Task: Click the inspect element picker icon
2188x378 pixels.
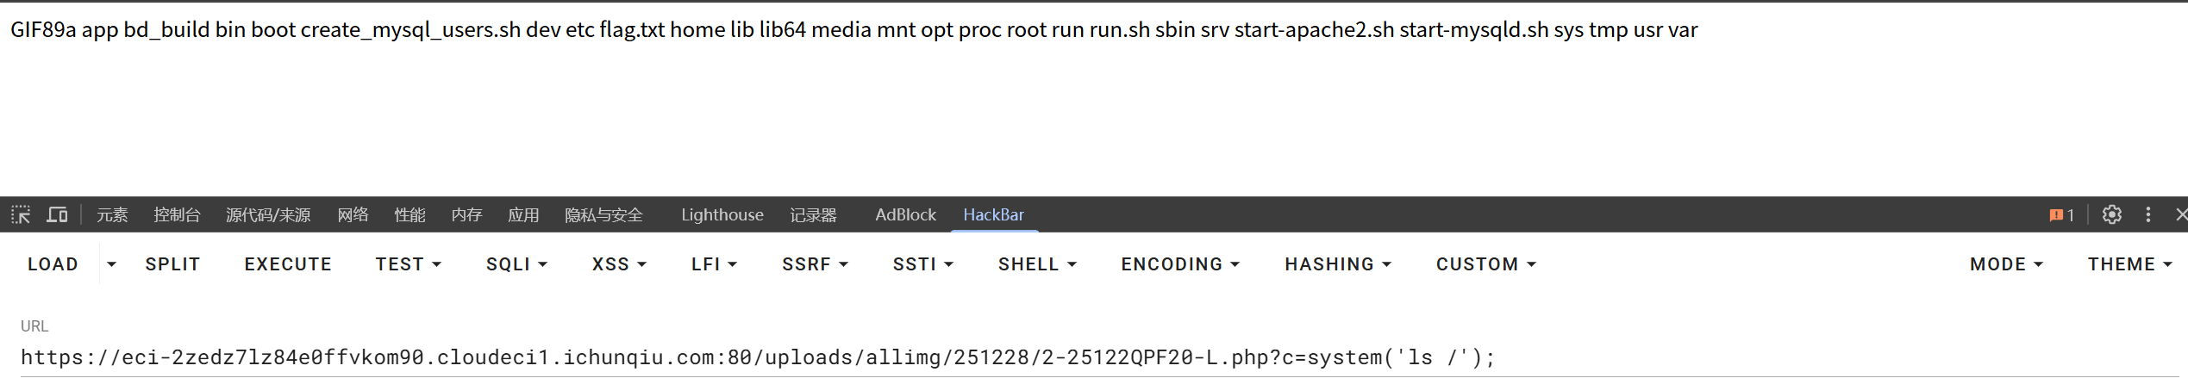Action: (x=21, y=214)
